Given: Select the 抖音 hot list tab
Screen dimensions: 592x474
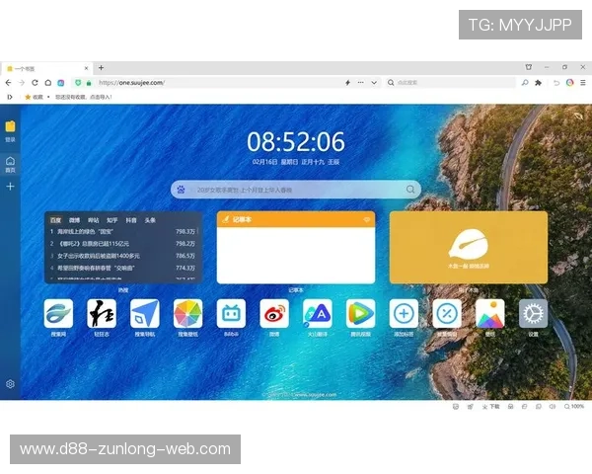Looking at the screenshot, I should click(131, 220).
